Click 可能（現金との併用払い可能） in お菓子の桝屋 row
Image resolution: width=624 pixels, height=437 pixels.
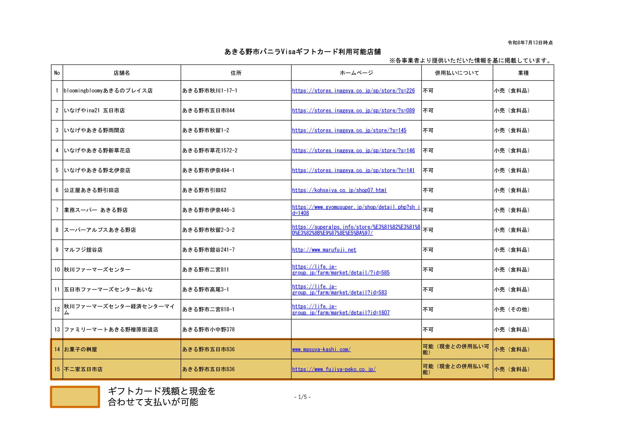(456, 349)
